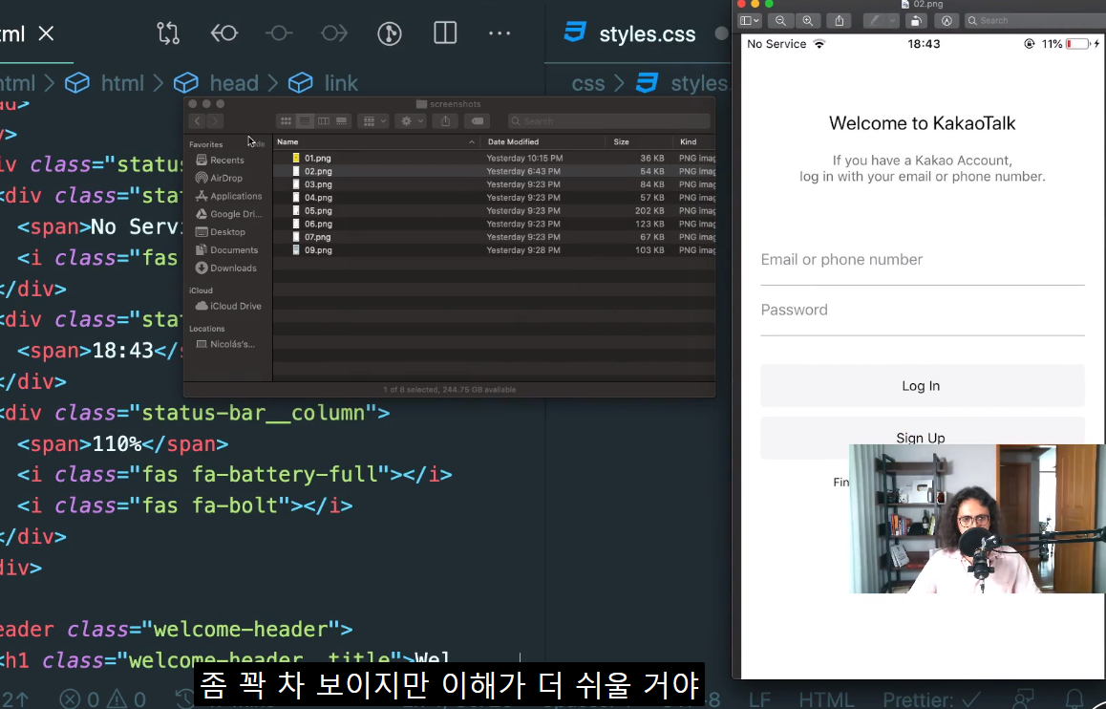Select file 04.png in Finder

(495, 198)
